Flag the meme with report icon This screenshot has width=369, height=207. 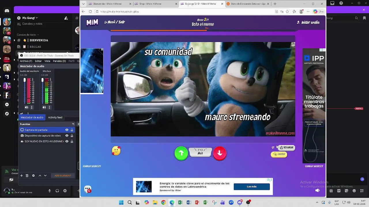pos(273,147)
